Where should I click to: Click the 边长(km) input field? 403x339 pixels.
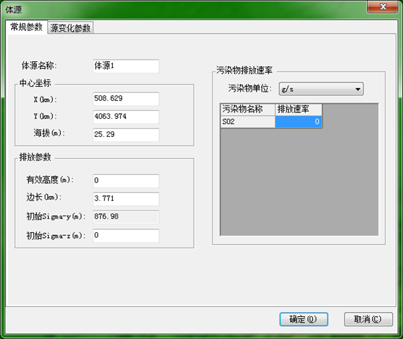(x=126, y=199)
